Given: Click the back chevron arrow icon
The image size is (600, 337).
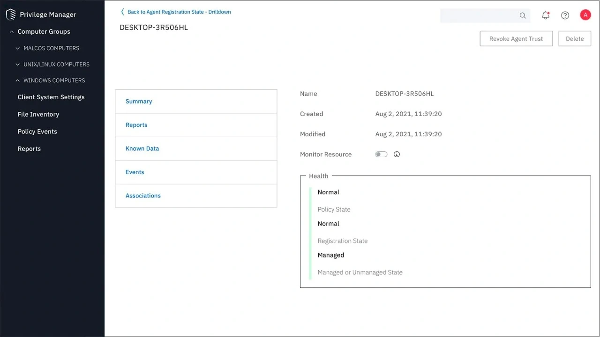Looking at the screenshot, I should coord(123,12).
